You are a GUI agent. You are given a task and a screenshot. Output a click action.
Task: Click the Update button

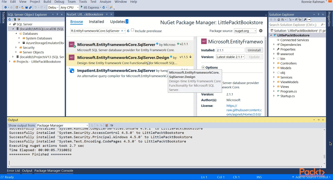[254, 57]
